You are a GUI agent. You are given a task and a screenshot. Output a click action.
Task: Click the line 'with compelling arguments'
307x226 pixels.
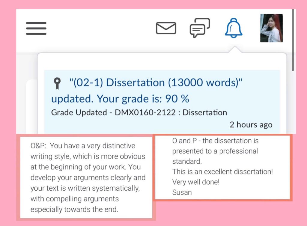pos(75,199)
